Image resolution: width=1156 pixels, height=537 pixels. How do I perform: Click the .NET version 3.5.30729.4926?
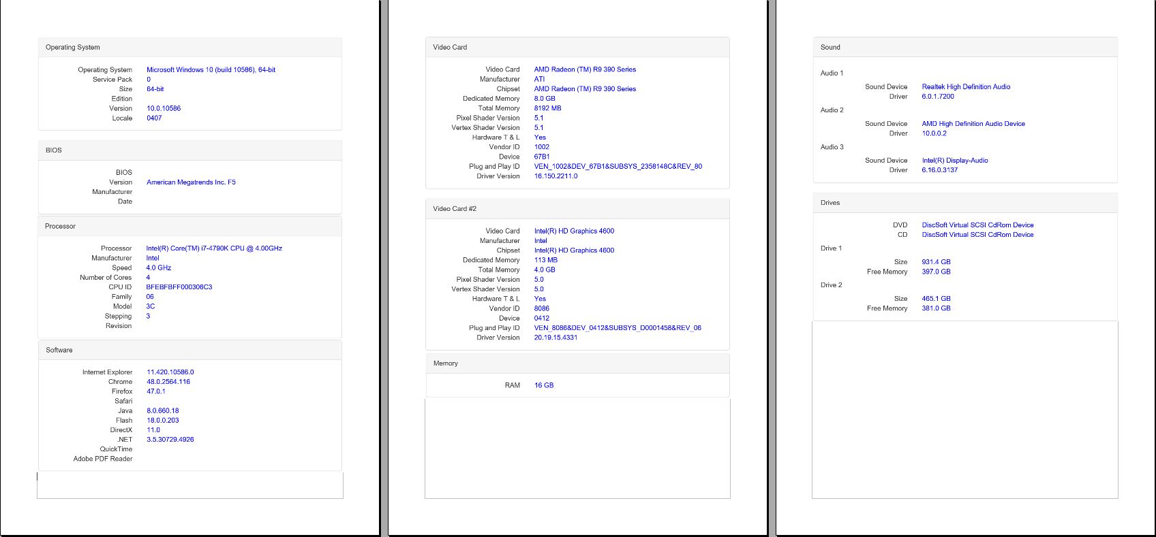tap(170, 440)
